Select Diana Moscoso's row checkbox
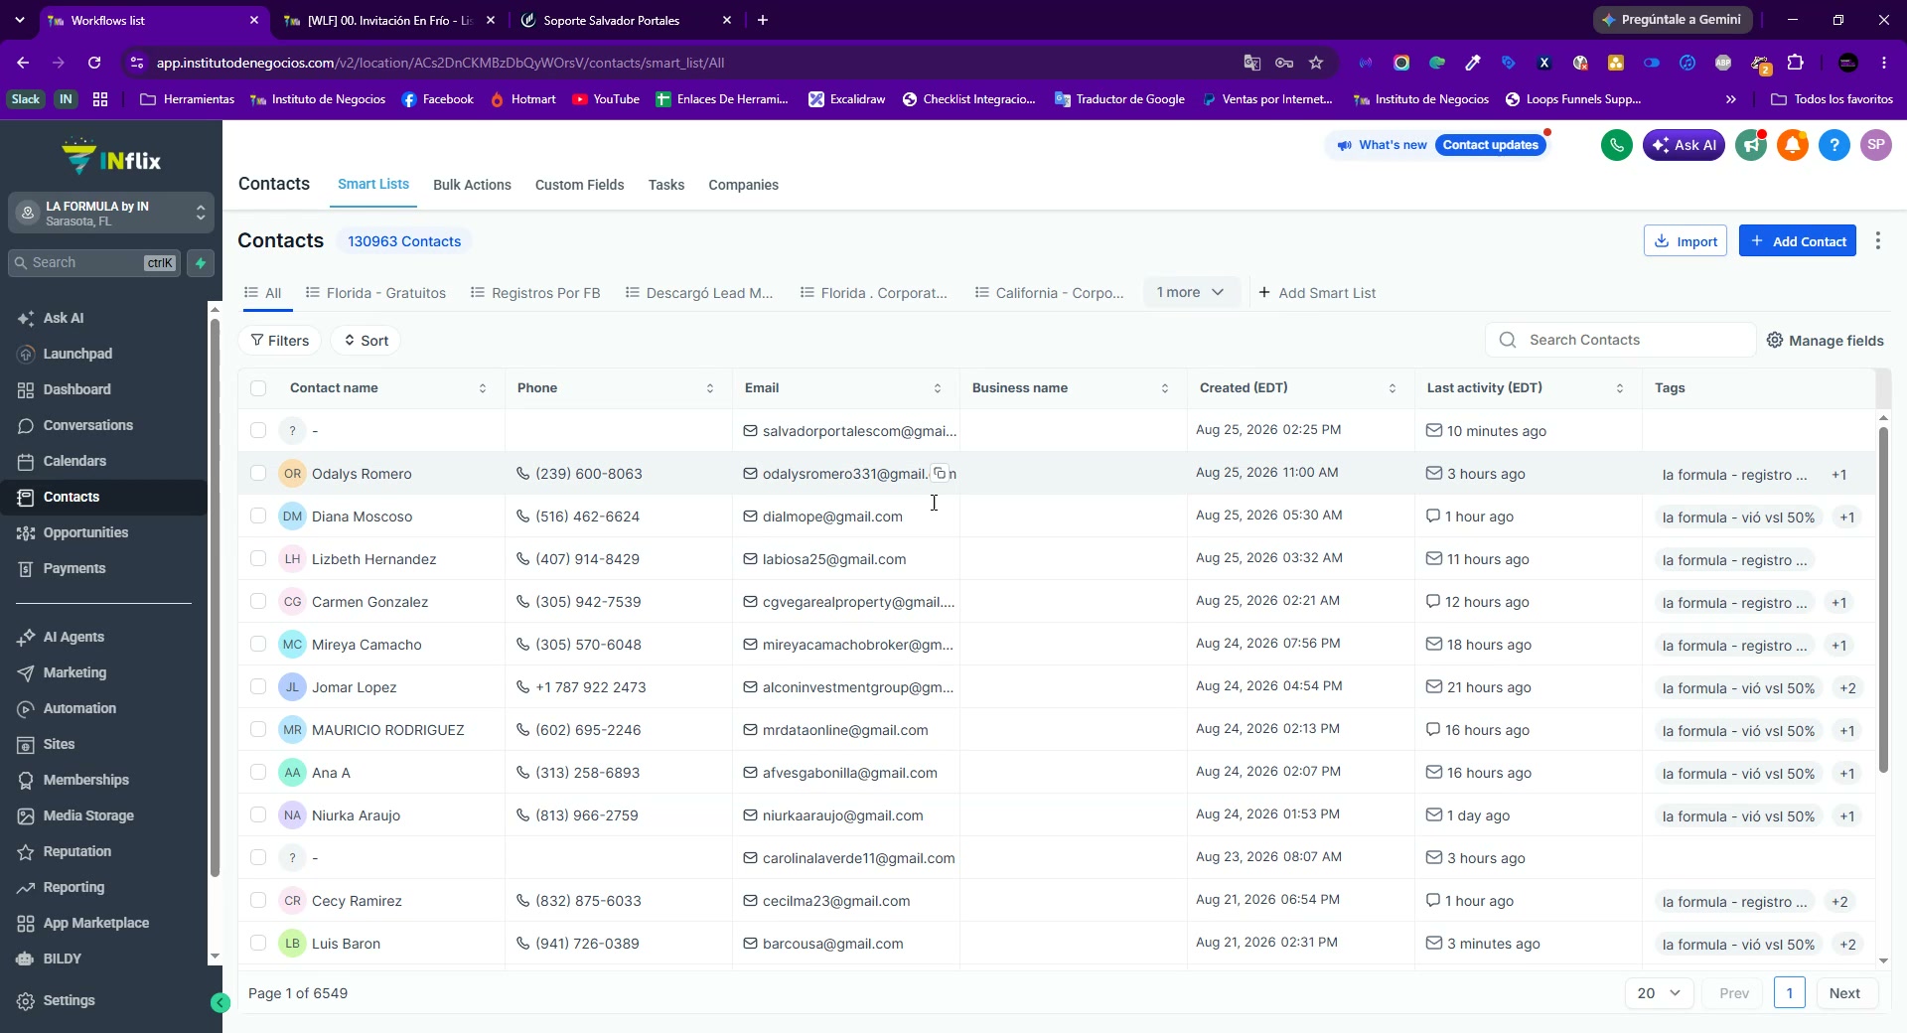1907x1033 pixels. 258,516
